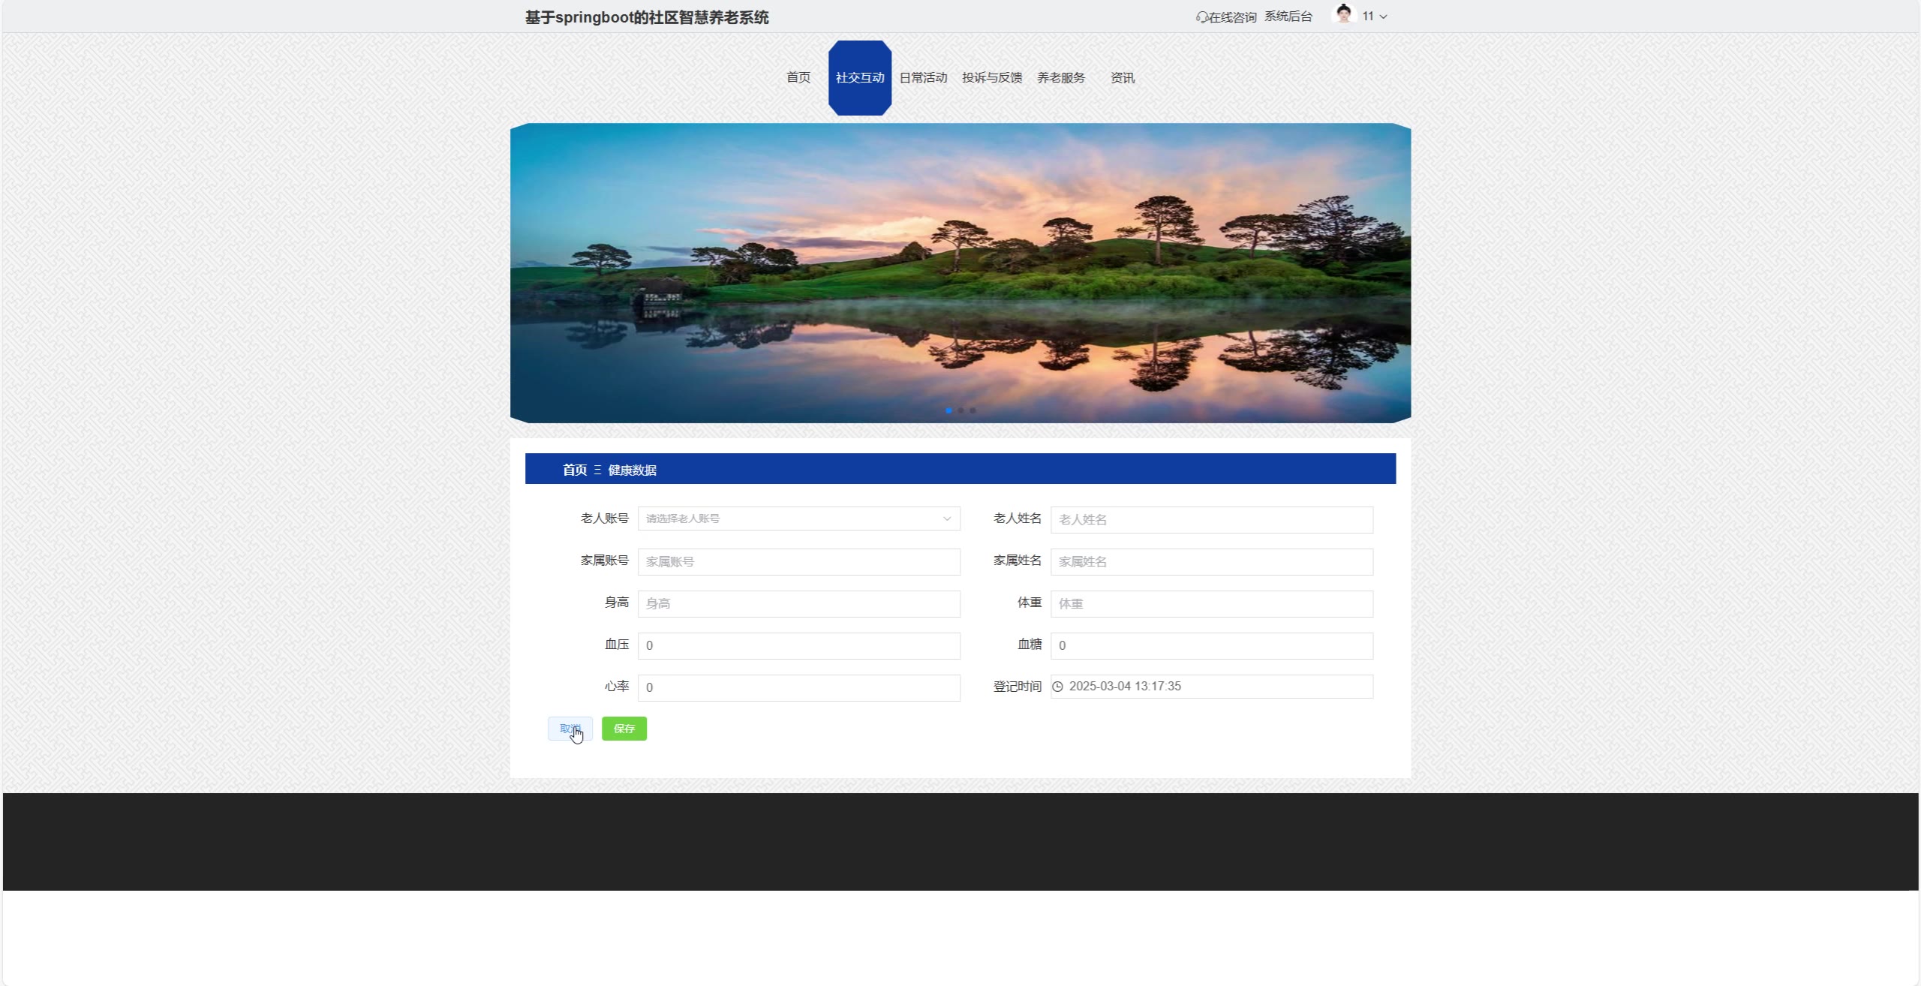Click the chevron arrow in the 老人账号 field
This screenshot has height=986, width=1921.
[947, 519]
